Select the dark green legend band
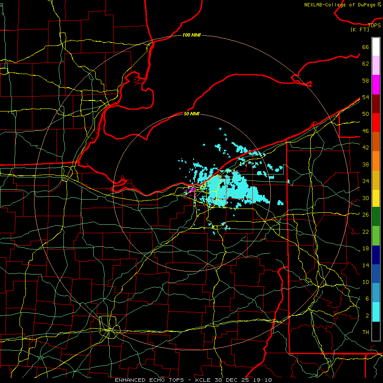The height and width of the screenshot is (383, 383). [376, 217]
